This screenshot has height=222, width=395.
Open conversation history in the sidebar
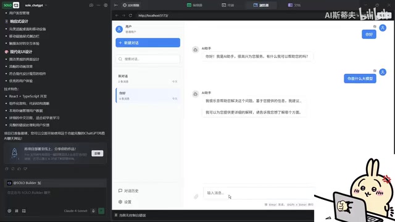128,191
